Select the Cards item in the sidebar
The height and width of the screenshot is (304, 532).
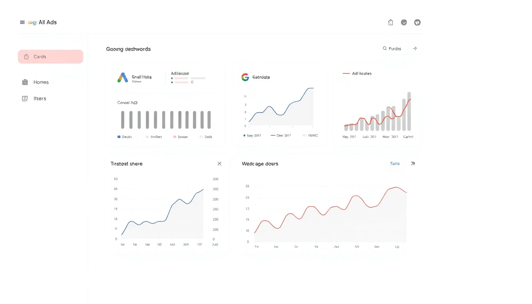pos(50,56)
